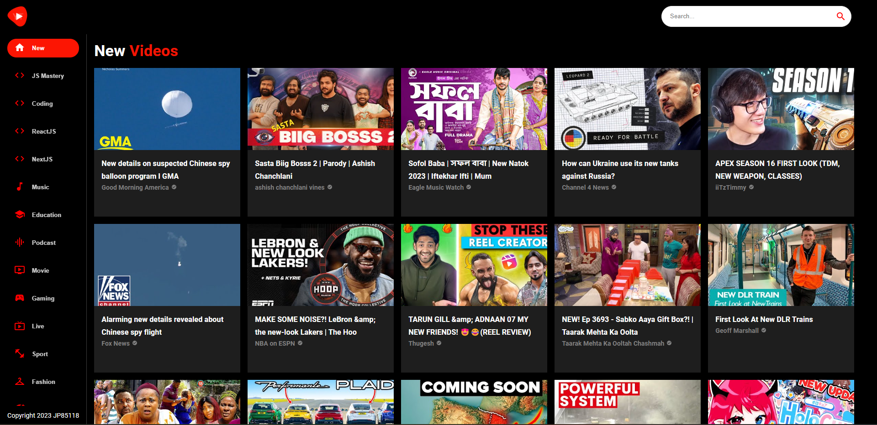Click verified badge beside Channel 4 News
This screenshot has width=877, height=425.
tap(614, 187)
